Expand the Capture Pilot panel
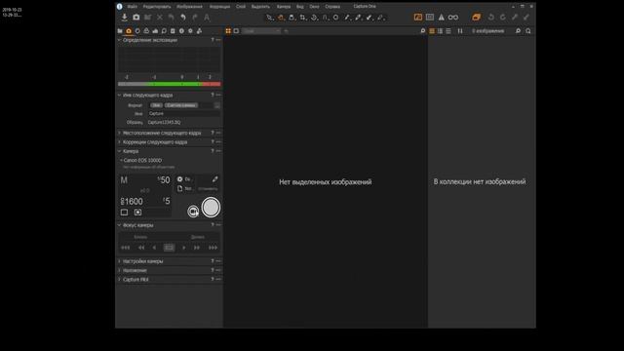This screenshot has width=624, height=351. (119, 280)
